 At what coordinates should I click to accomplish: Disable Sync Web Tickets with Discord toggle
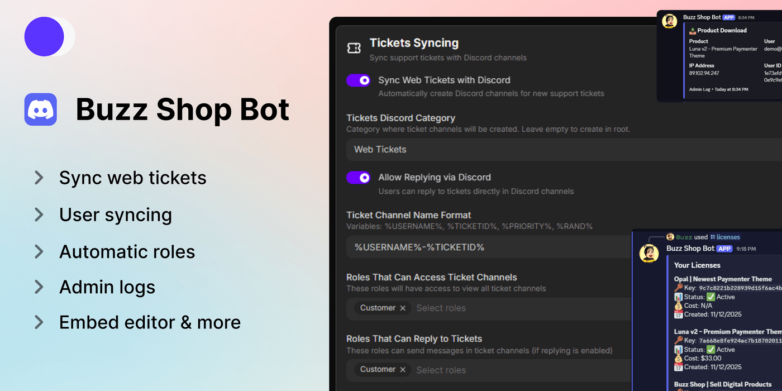[358, 80]
